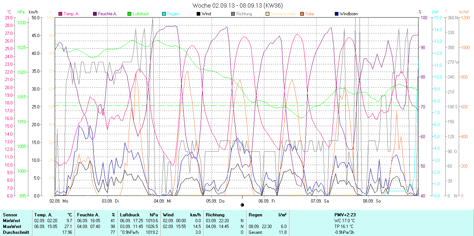Viewport: 474px width, 236px height.
Task: Click the maximum wind value '14.5'
Action: (197, 226)
